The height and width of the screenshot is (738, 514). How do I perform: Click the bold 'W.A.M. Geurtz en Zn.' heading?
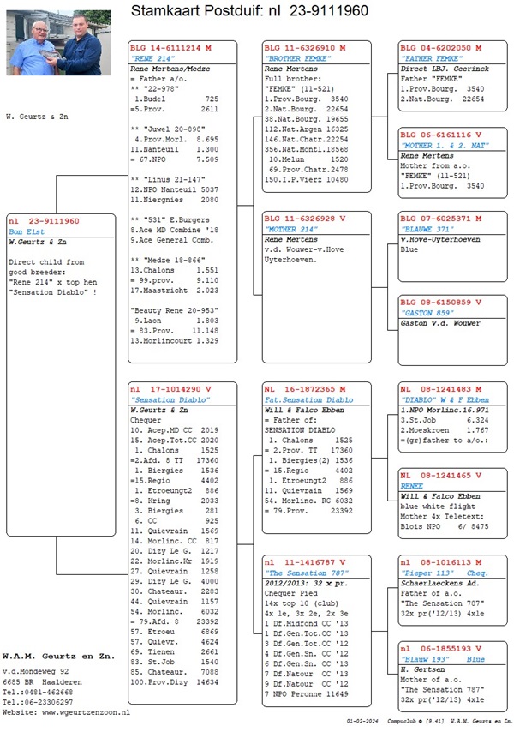(58, 656)
